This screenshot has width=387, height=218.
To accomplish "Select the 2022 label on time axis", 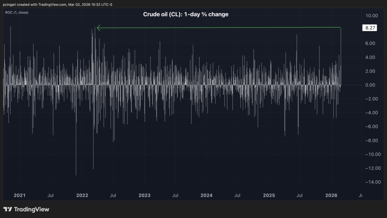I will pos(82,195).
